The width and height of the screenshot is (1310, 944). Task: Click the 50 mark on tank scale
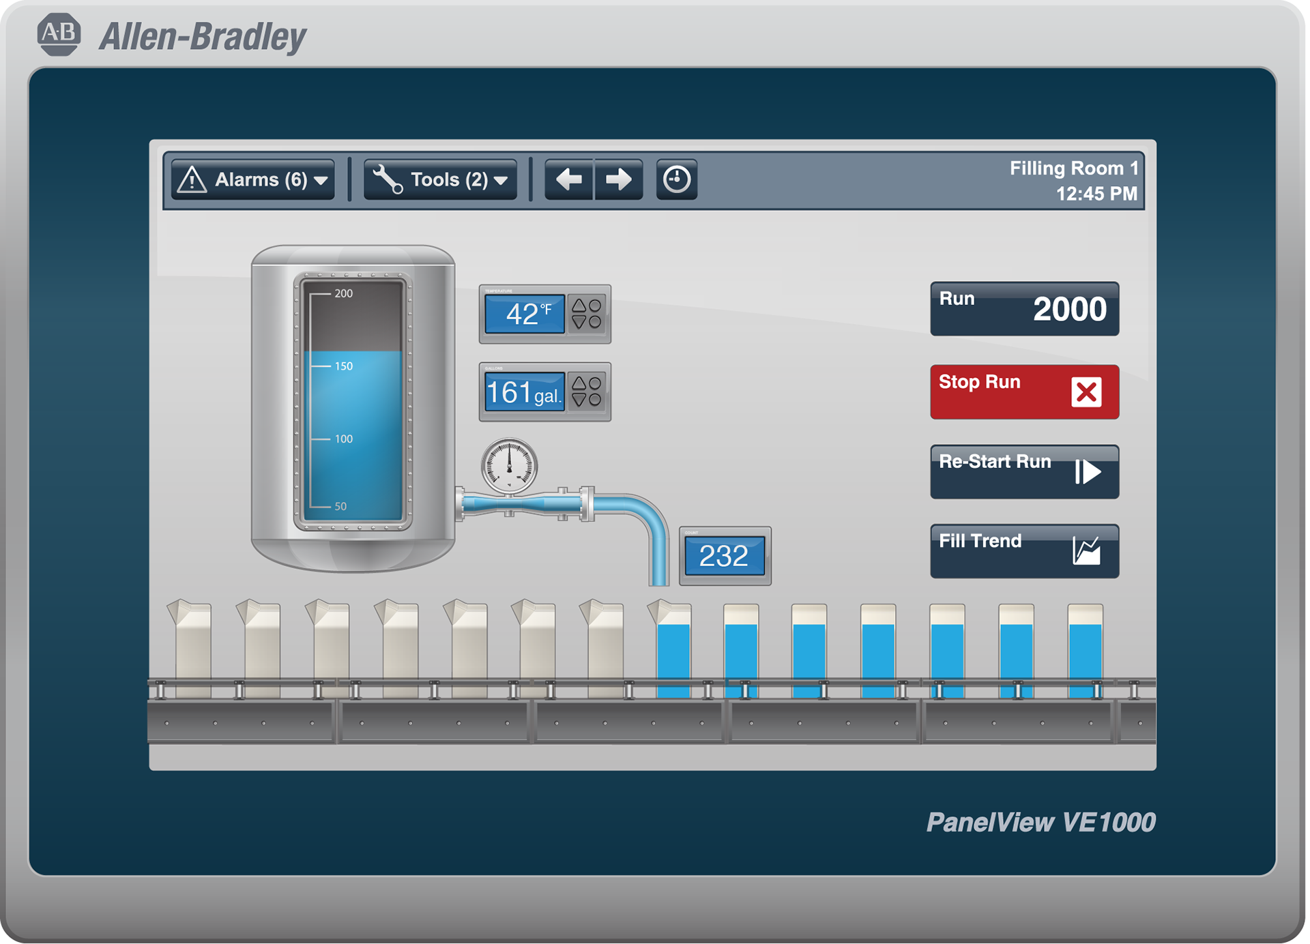340,507
